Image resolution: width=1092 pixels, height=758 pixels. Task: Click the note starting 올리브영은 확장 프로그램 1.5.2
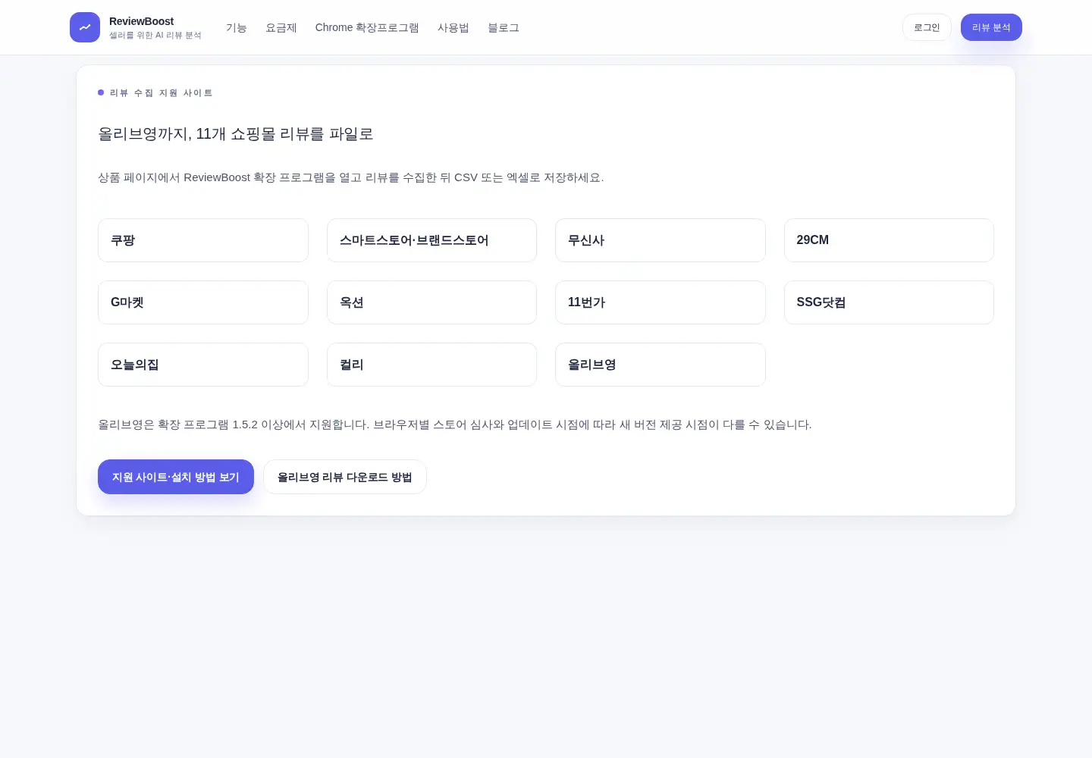455,424
